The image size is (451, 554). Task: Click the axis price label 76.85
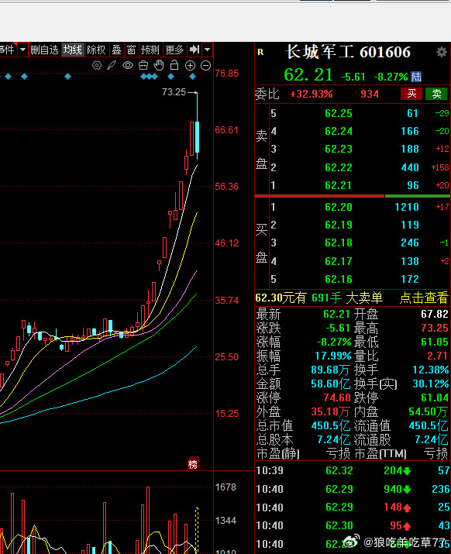[226, 73]
